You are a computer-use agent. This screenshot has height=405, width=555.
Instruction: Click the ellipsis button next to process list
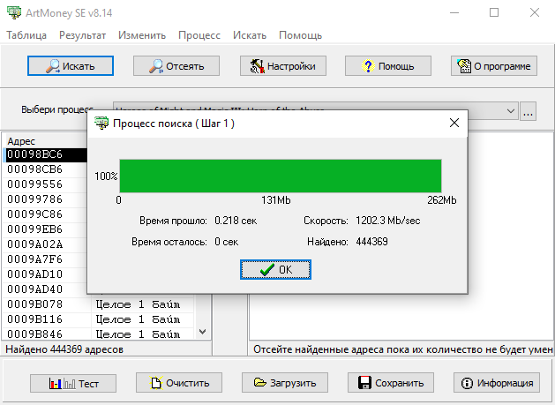point(529,111)
